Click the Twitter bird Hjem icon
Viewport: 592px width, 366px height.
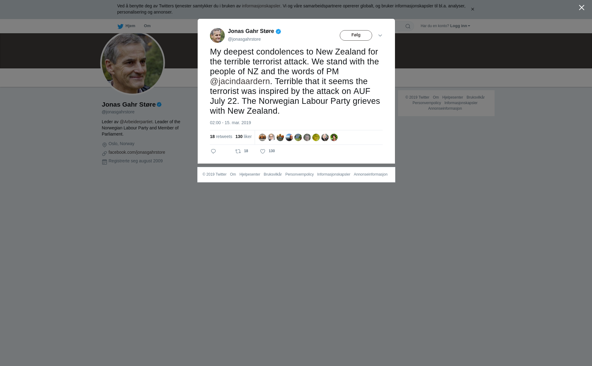tap(120, 26)
